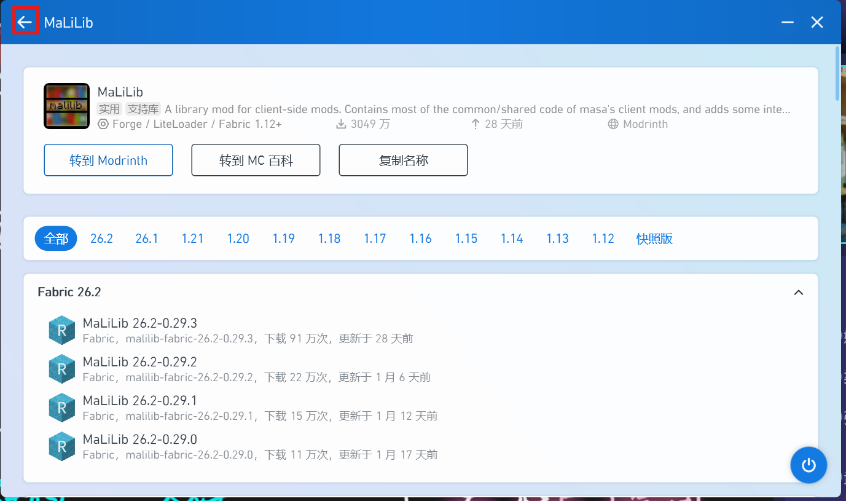
Task: Click the 3049 万 download count
Action: click(x=370, y=124)
